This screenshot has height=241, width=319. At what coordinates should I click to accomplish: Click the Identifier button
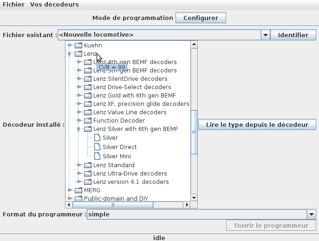point(293,35)
